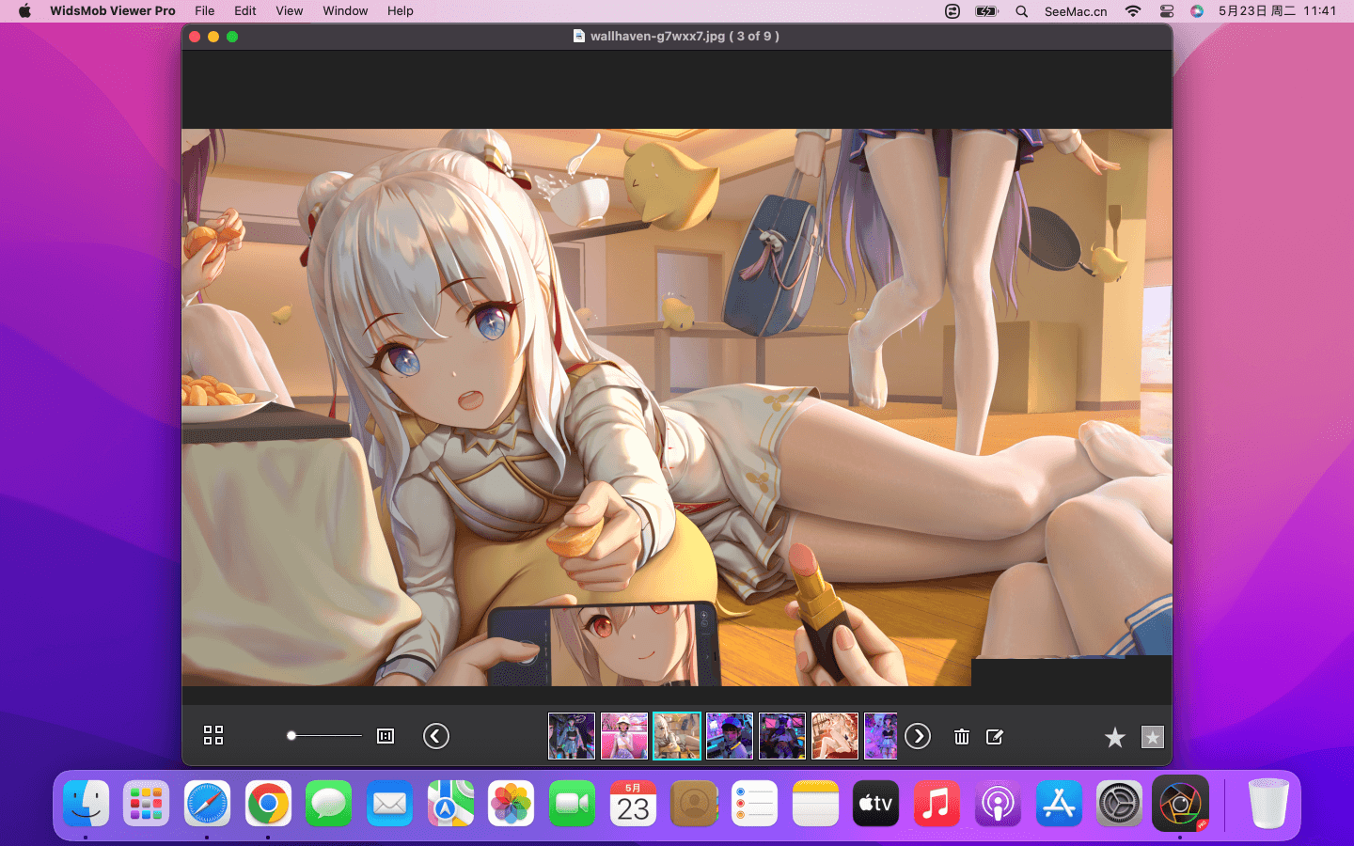This screenshot has width=1354, height=846.
Task: Toggle the favorites filter square star button
Action: click(x=1152, y=738)
